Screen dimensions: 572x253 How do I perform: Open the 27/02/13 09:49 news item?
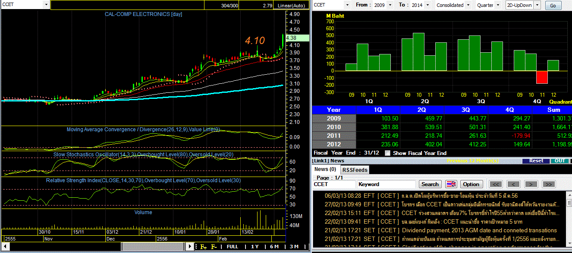[x=443, y=204]
